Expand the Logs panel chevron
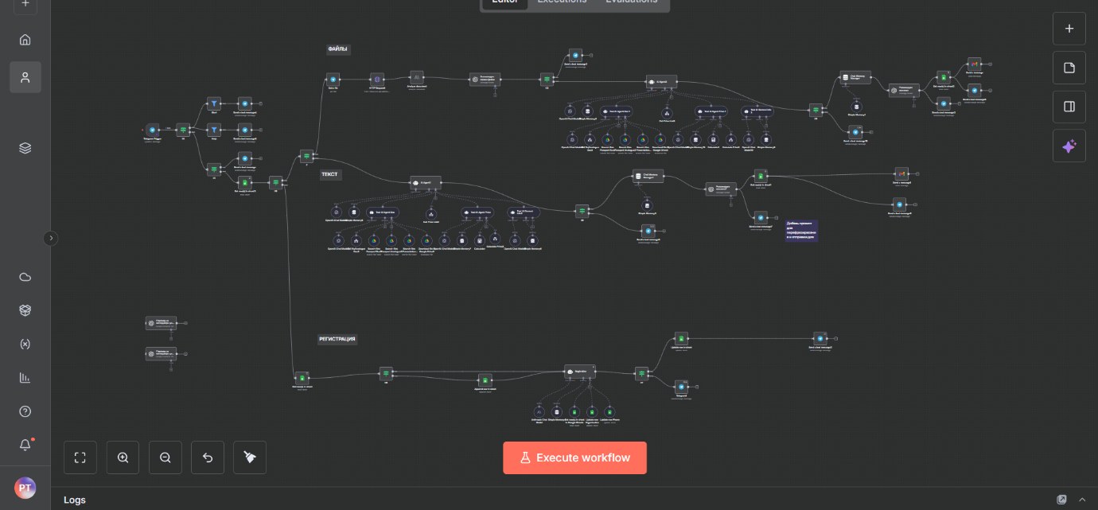The width and height of the screenshot is (1098, 510). tap(1082, 500)
